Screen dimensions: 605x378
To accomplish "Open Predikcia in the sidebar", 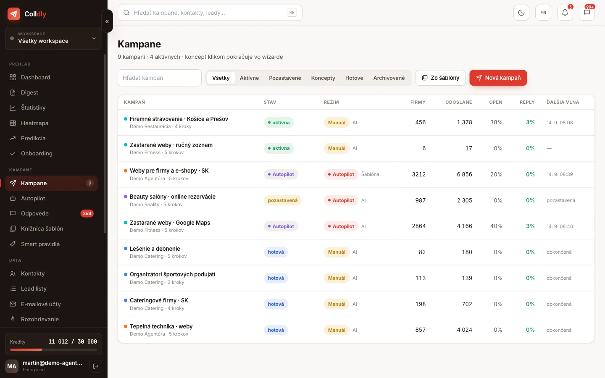I will 51,138.
